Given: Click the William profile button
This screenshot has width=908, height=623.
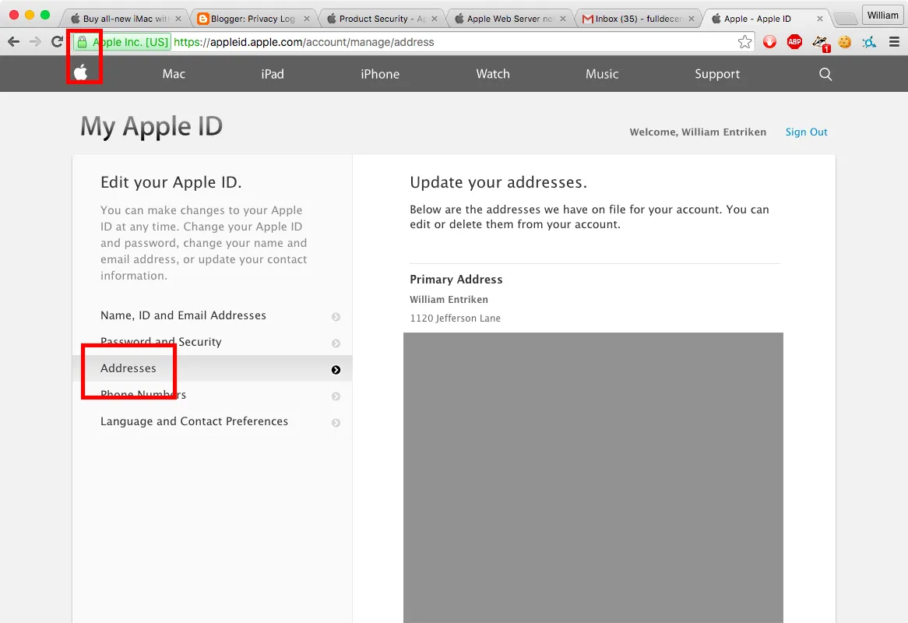Looking at the screenshot, I should coord(882,16).
